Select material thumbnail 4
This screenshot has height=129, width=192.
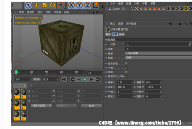click(x=23, y=105)
